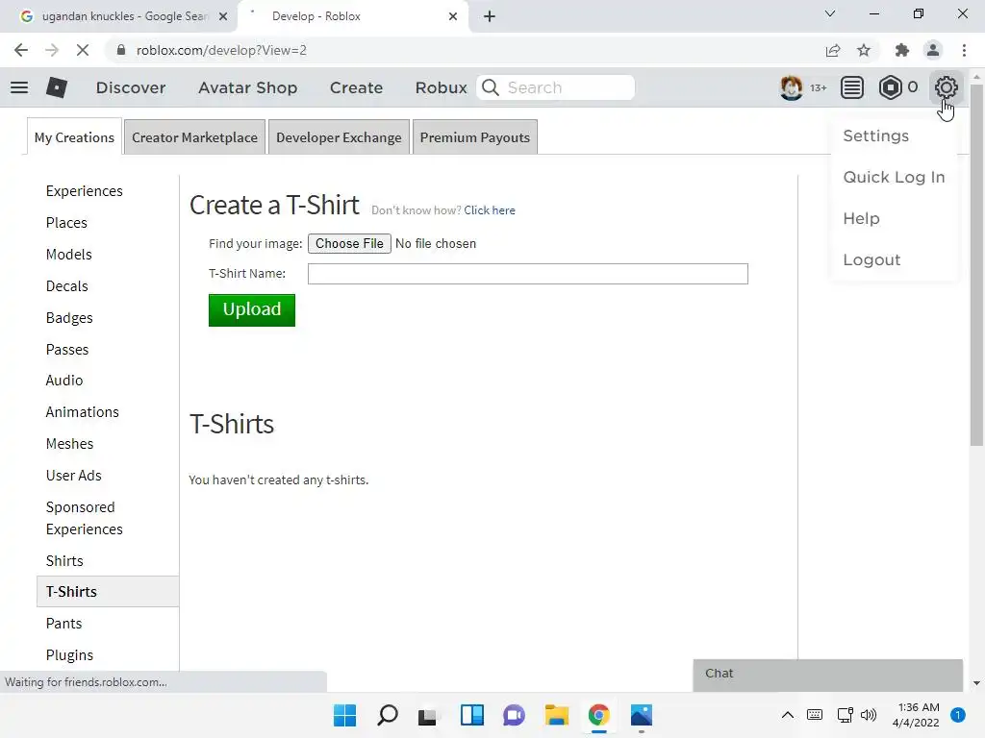Open the Teams Chat taskbar icon
985x738 pixels.
pyautogui.click(x=514, y=715)
